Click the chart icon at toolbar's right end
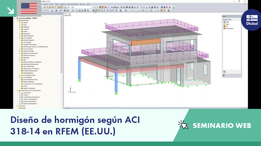Viewport: 261px width, 146px height. [174, 7]
